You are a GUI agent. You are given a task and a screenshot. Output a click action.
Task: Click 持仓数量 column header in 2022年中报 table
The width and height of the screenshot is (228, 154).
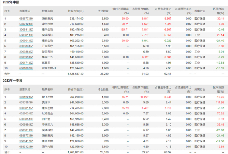click(x=103, y=11)
